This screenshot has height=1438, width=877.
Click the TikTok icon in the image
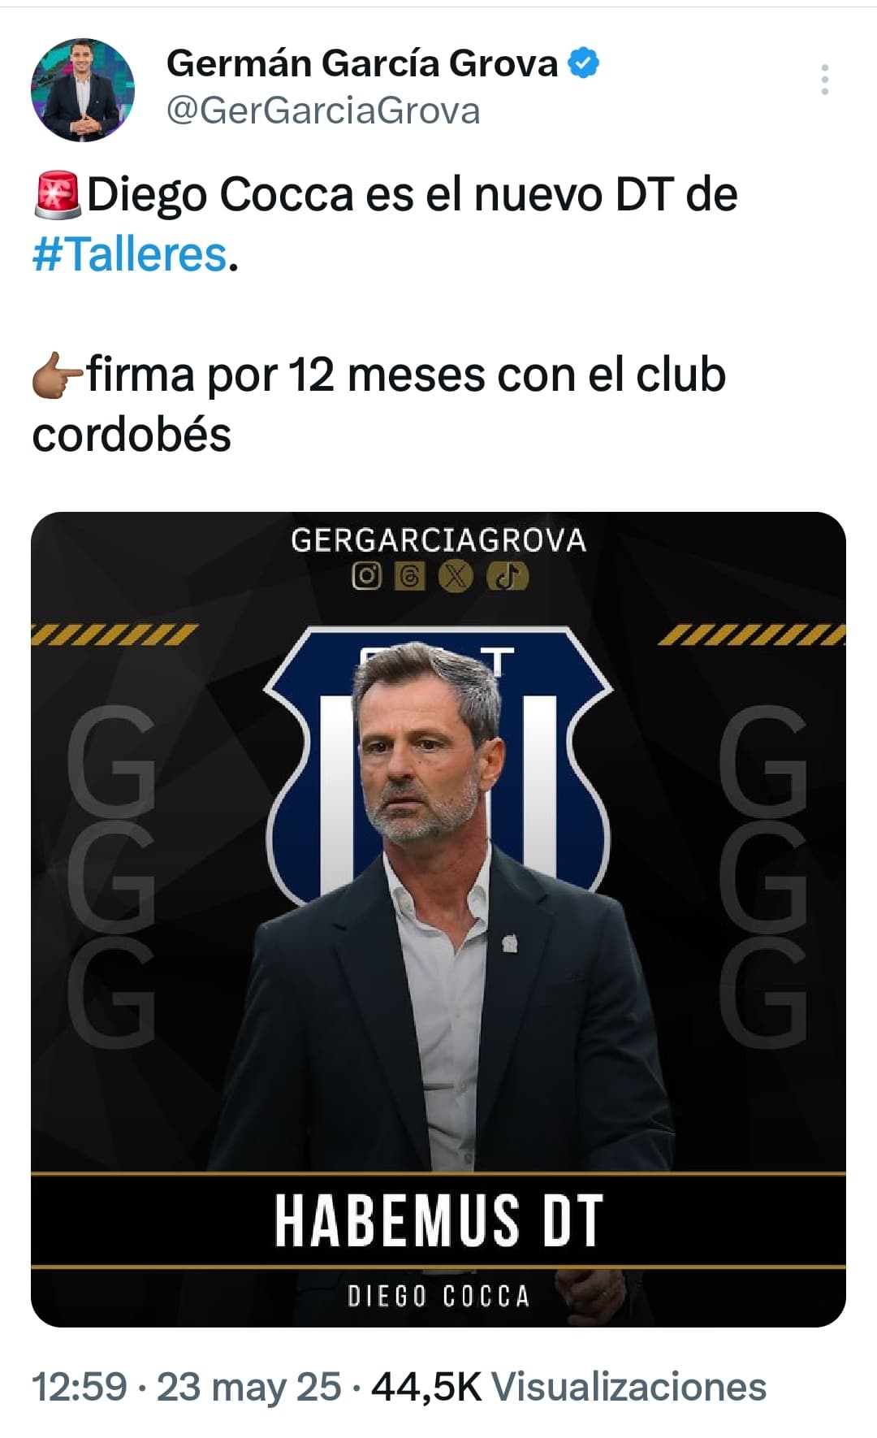[508, 576]
